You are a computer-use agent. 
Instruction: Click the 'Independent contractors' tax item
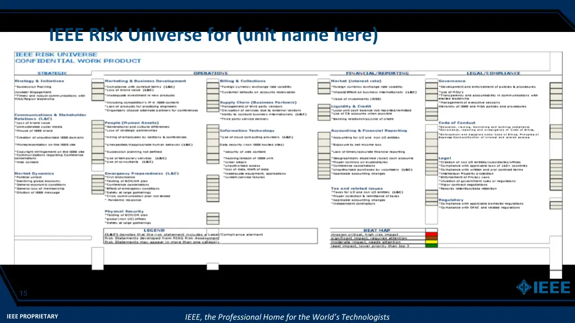click(353, 204)
